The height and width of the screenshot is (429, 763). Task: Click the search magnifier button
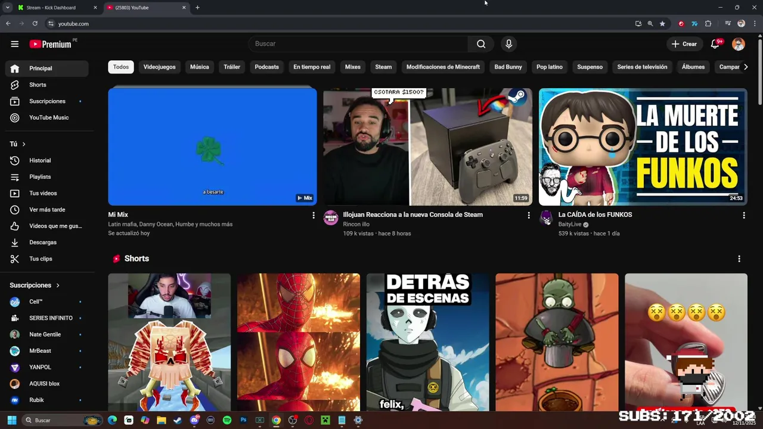481,44
